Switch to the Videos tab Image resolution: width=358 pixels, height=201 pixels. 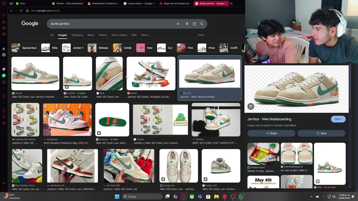[103, 35]
